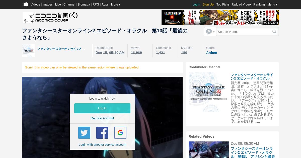Click the Views count 16,969
The height and width of the screenshot is (158, 301).
136,53
